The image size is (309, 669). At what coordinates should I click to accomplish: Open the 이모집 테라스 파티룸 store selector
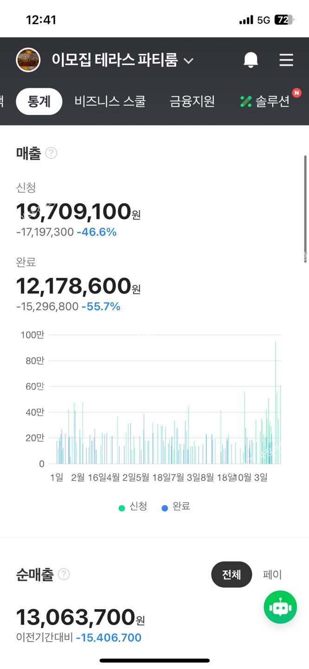click(115, 60)
